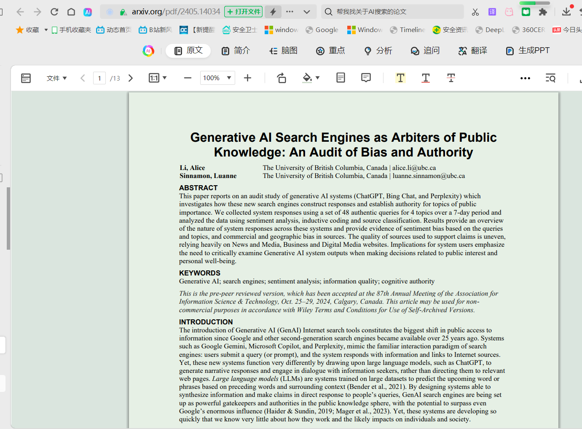Select the 原文 tab
Image resolution: width=582 pixels, height=429 pixels.
click(x=188, y=51)
